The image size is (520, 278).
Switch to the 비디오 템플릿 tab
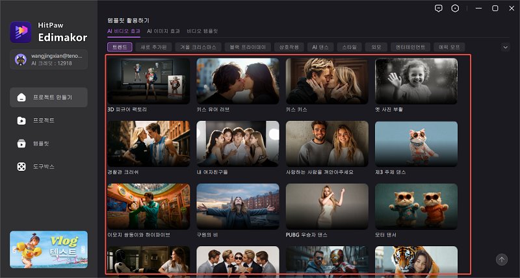[202, 31]
